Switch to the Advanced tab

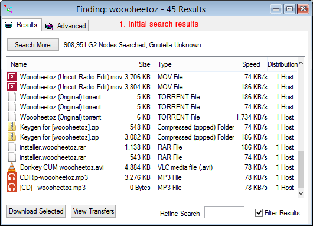pos(66,25)
